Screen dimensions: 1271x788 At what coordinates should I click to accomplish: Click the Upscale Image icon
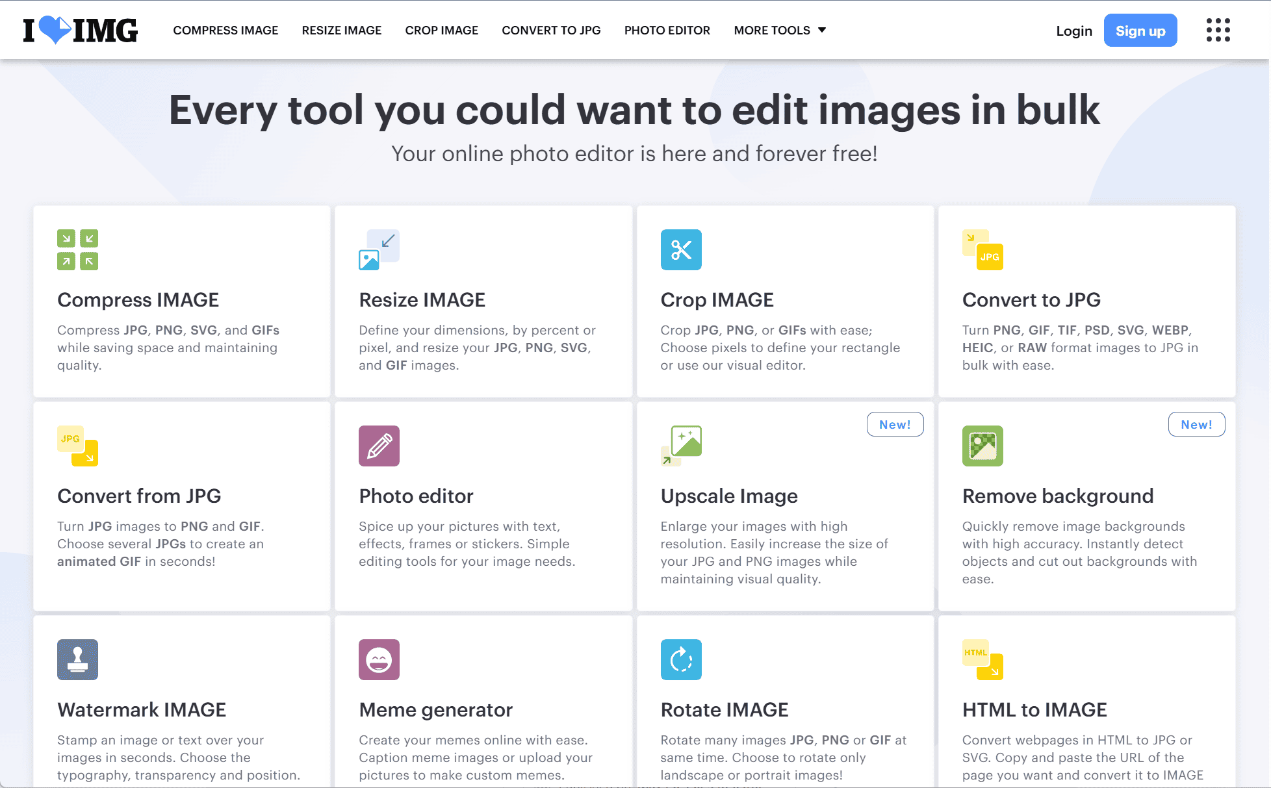point(680,446)
